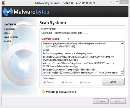The width and height of the screenshot is (130, 108).
Task: Open the Introduction step
Action: (x=9, y=29)
